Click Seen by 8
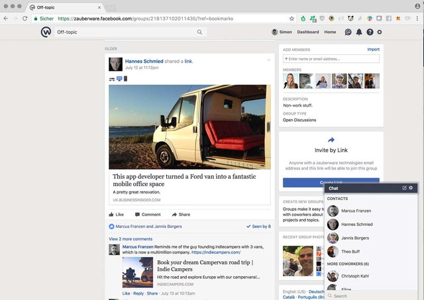Image resolution: width=424 pixels, height=300 pixels. tap(258, 226)
